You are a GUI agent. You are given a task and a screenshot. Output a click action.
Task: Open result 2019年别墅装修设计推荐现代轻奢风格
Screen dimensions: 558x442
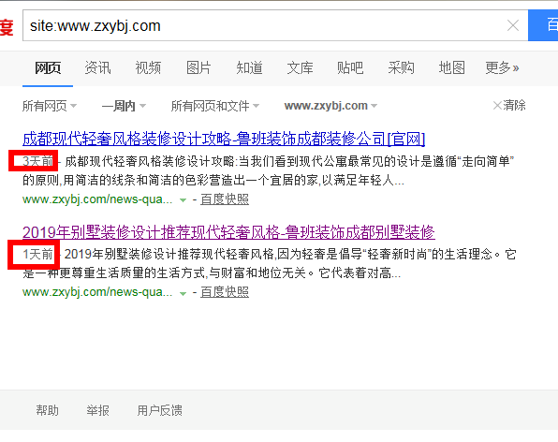[x=228, y=232]
